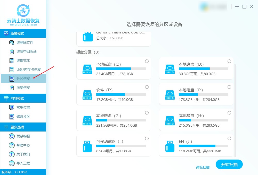Click the 导入工程 icon
Screen dimensions: 258x175
pyautogui.click(x=12, y=163)
